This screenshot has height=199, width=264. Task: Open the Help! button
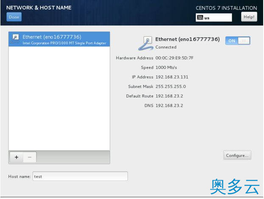tap(249, 17)
